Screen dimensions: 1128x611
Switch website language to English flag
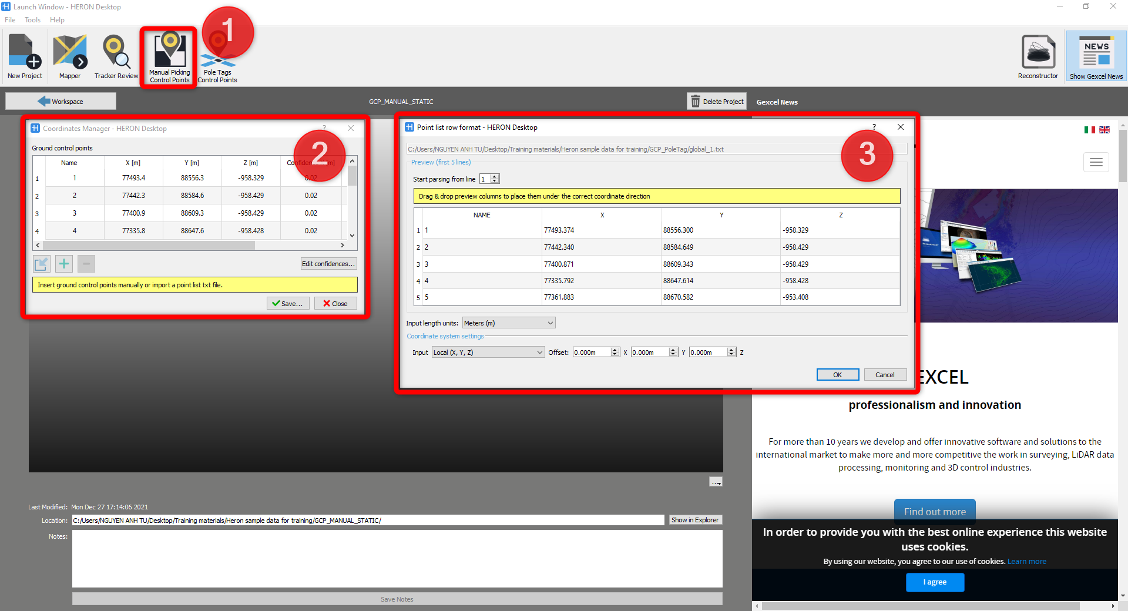click(x=1104, y=130)
